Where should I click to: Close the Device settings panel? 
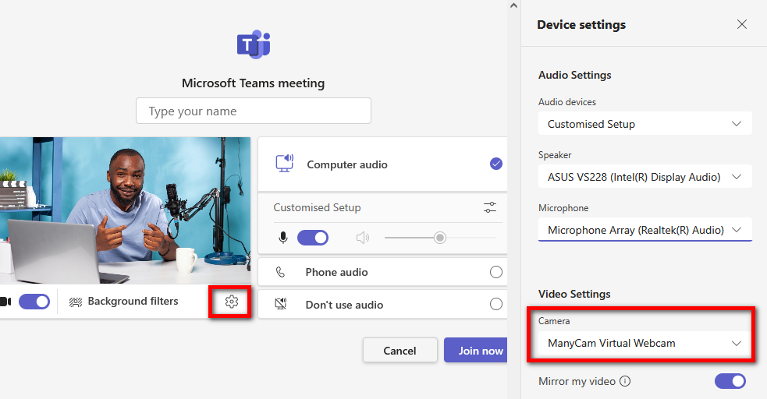click(742, 25)
